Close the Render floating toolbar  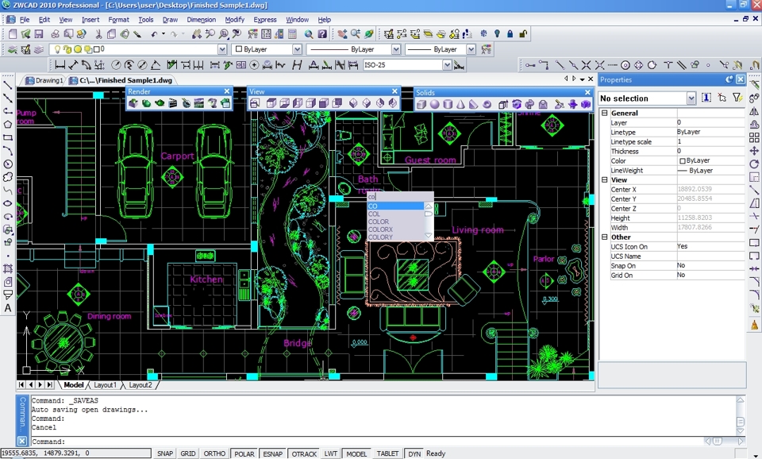tap(227, 91)
